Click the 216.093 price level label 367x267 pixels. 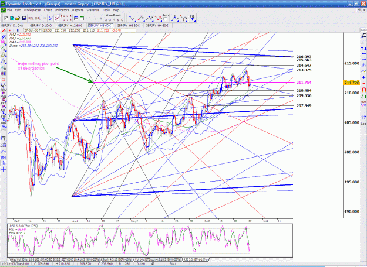tap(304, 57)
